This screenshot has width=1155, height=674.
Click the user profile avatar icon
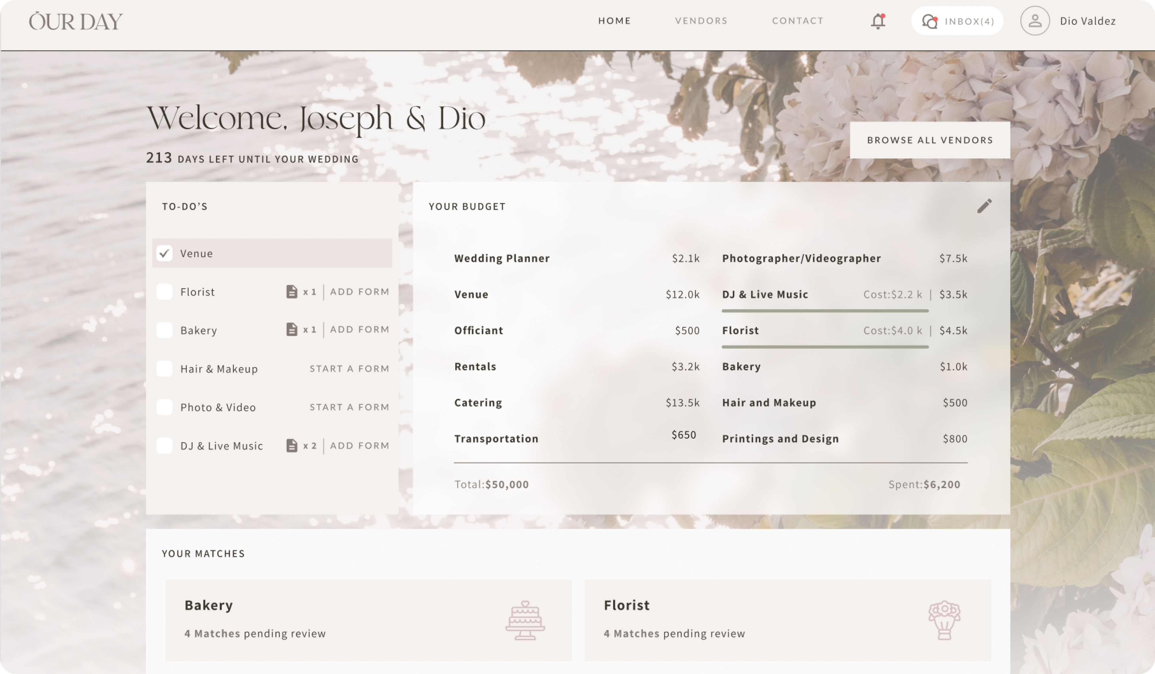coord(1034,21)
